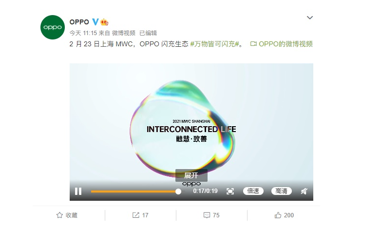This screenshot has height=230, width=381.
Task: Like the post with the thumbs-up icon
Action: (x=278, y=215)
